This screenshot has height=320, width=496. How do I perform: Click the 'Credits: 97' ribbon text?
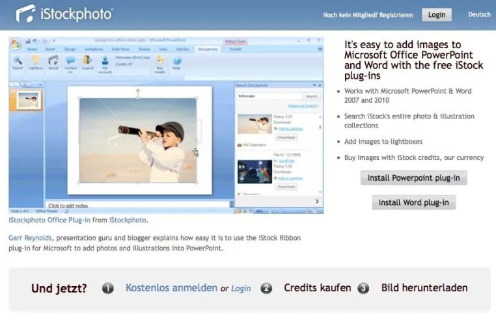click(x=124, y=64)
